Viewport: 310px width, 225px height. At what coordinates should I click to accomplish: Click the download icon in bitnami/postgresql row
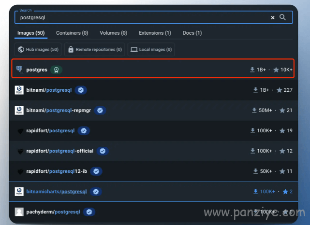click(255, 90)
